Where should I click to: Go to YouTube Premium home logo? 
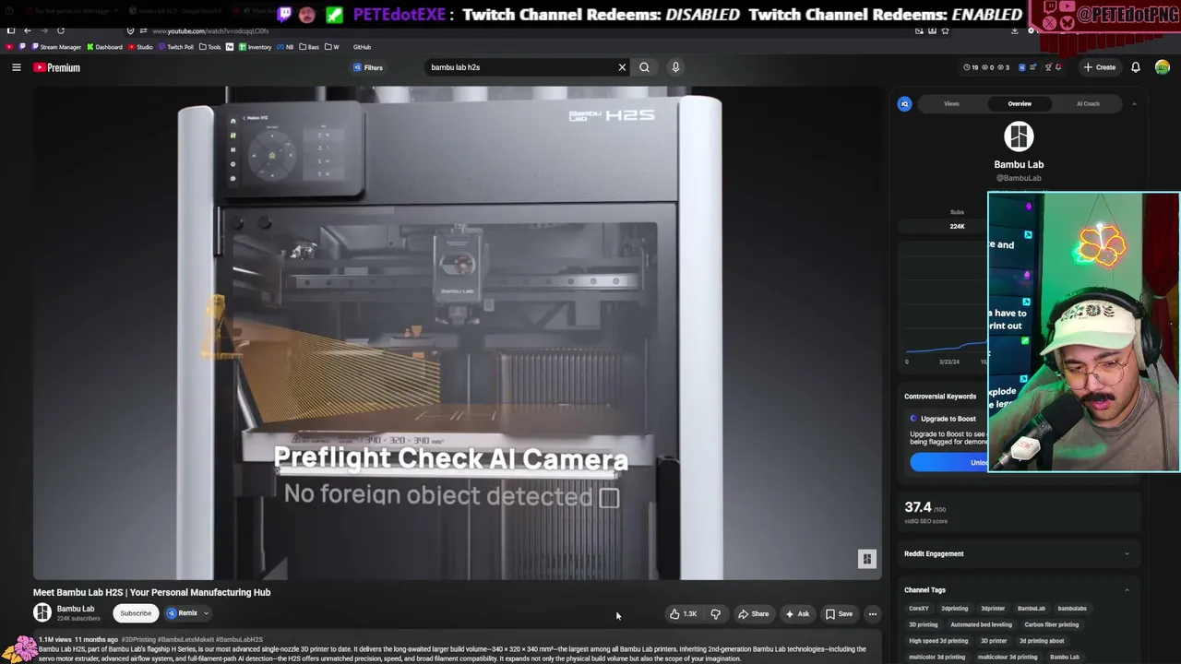coord(57,67)
